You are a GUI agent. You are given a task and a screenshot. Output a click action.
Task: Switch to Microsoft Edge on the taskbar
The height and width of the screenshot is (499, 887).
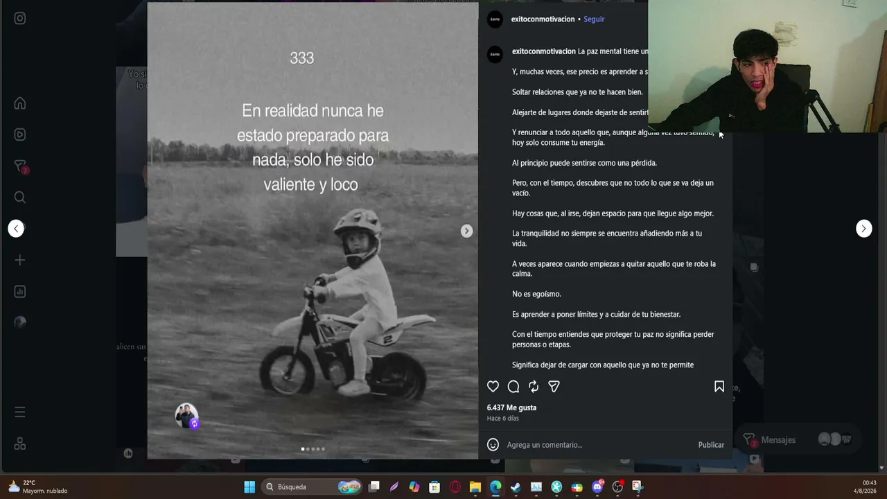[x=495, y=487]
